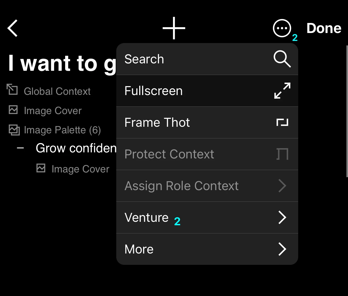Tap the back chevron arrow
The image size is (348, 296).
[12, 28]
